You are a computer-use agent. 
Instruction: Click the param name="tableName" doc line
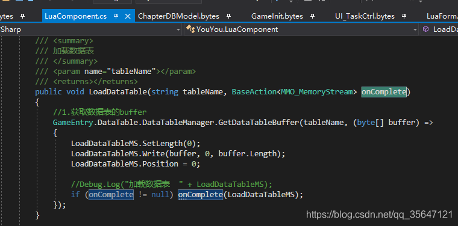[x=115, y=72]
